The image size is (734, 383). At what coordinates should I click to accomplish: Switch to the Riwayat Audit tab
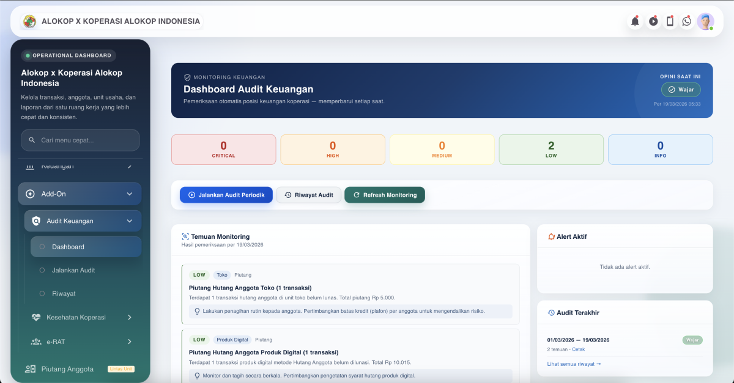309,195
